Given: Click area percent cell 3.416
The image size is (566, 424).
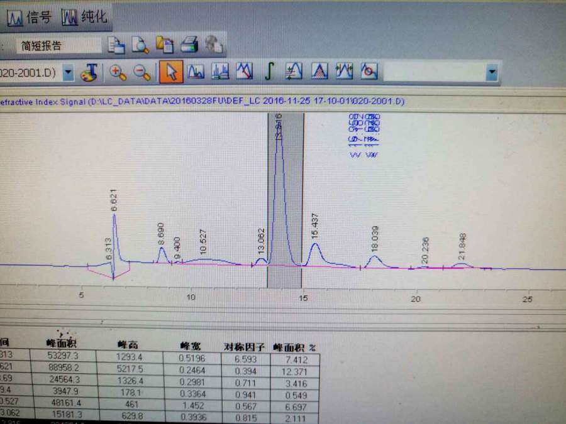Looking at the screenshot, I should [x=296, y=384].
